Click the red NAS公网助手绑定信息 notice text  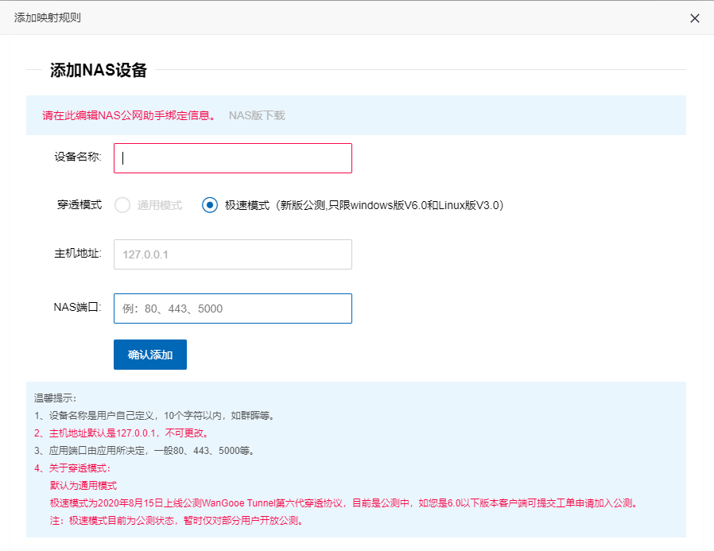128,115
